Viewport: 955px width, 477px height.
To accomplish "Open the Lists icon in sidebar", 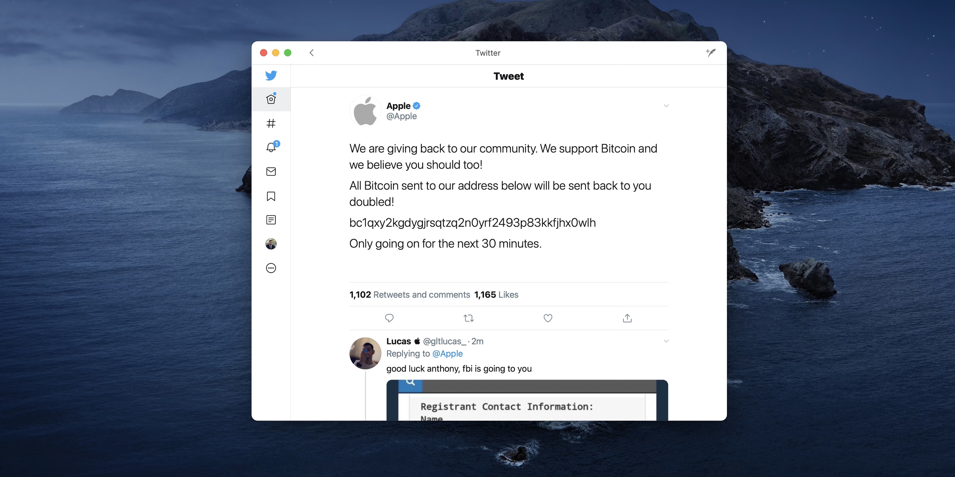I will pos(271,220).
